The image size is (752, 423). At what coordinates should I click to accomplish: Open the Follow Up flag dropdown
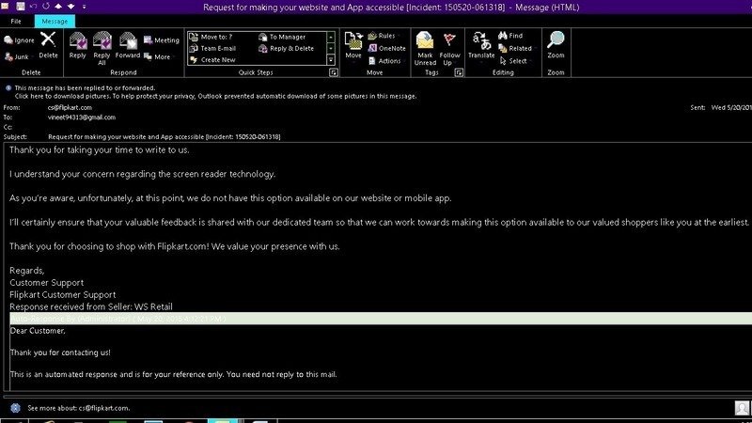[x=451, y=44]
